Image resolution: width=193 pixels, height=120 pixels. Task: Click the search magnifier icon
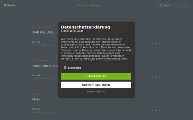click(161, 5)
